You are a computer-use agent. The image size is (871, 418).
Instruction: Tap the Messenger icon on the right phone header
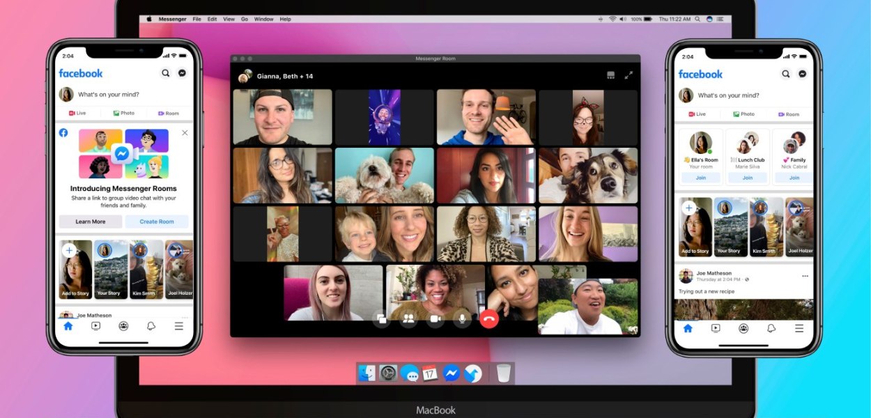802,74
